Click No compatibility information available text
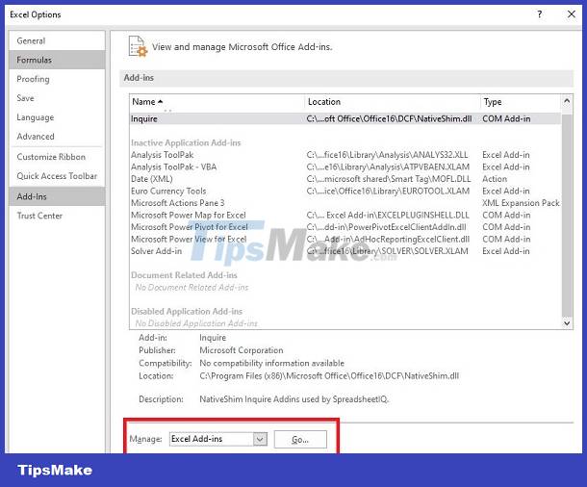This screenshot has height=487, width=587. pos(271,363)
